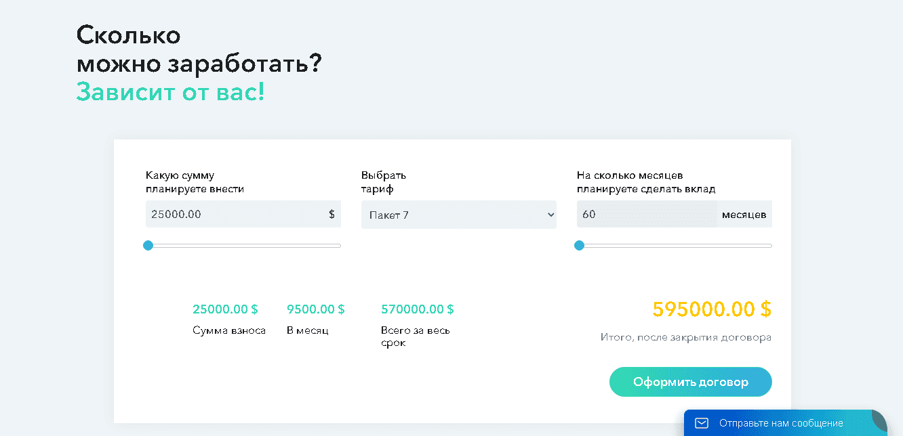Focus the months field showing 60
This screenshot has width=903, height=436.
[645, 214]
